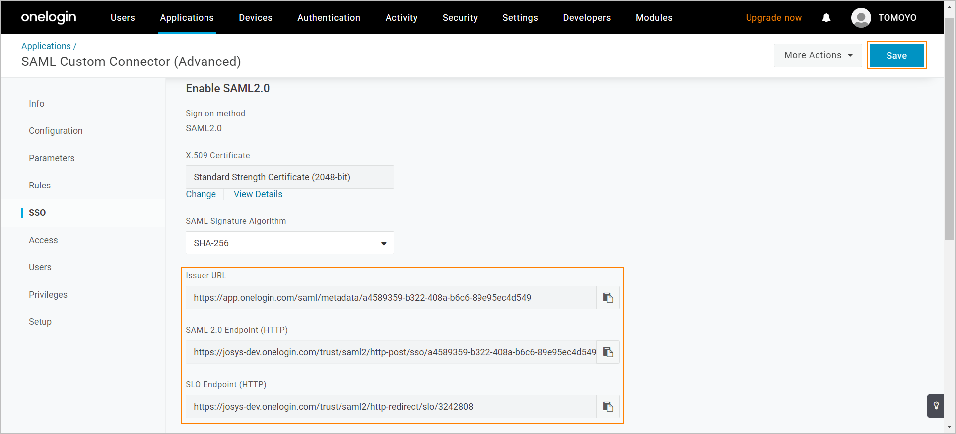Image resolution: width=956 pixels, height=434 pixels.
Task: Switch to the Parameters tab
Action: coord(52,158)
